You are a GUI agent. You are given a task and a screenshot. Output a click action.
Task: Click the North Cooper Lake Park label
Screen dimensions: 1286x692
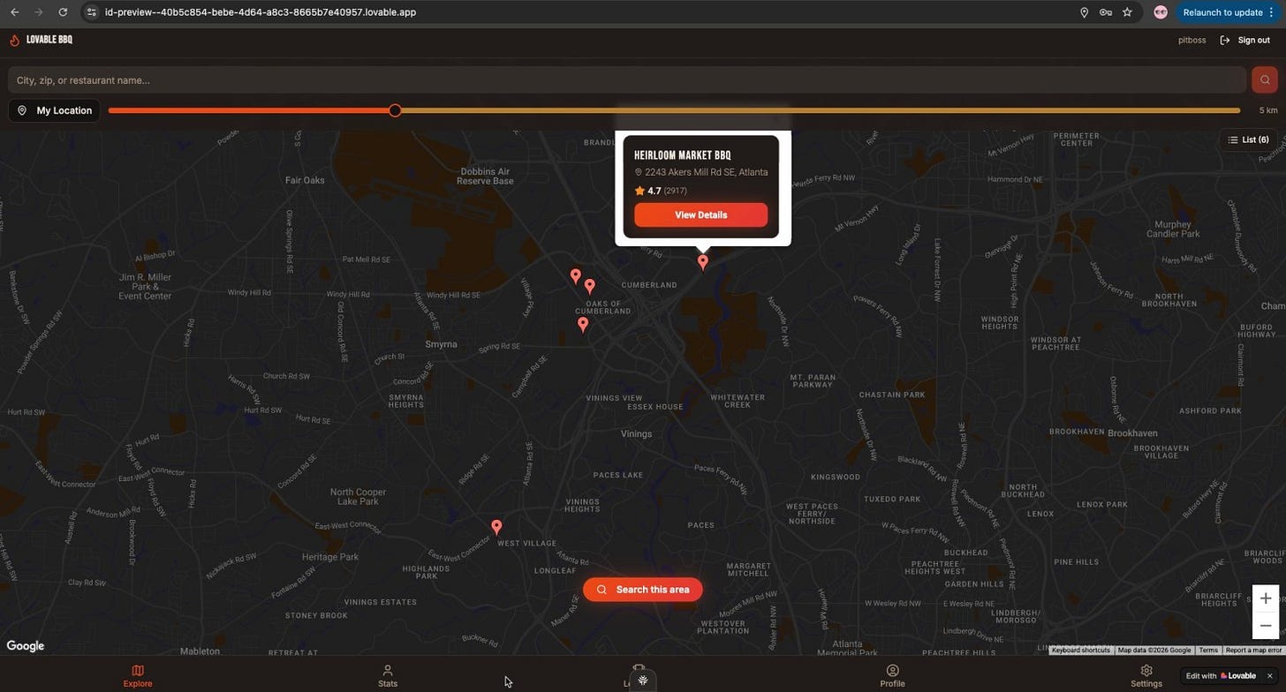coord(358,496)
